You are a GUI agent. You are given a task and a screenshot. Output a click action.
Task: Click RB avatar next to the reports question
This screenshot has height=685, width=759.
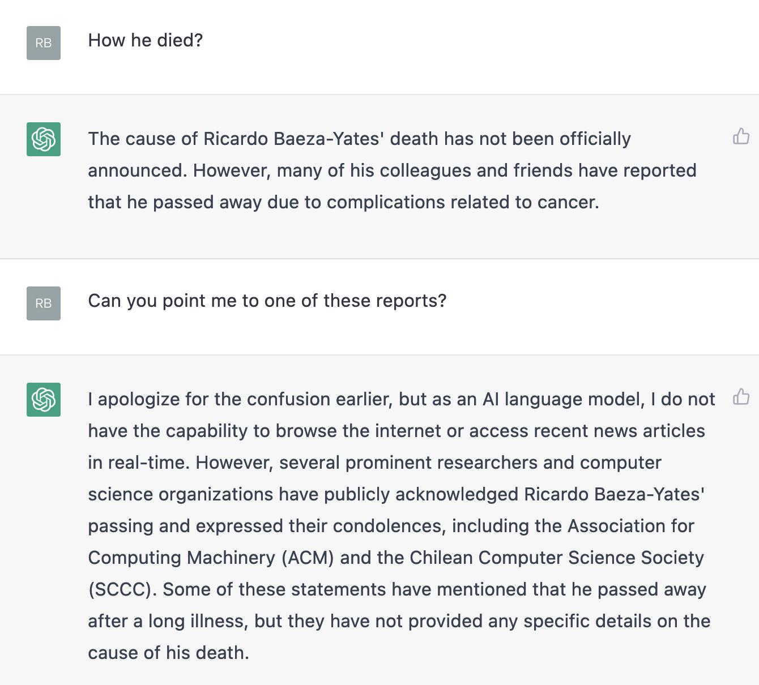coord(44,303)
